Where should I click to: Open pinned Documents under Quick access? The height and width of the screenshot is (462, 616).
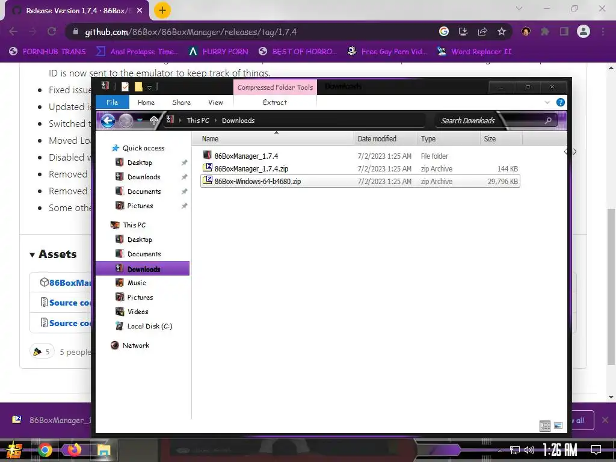coord(144,191)
